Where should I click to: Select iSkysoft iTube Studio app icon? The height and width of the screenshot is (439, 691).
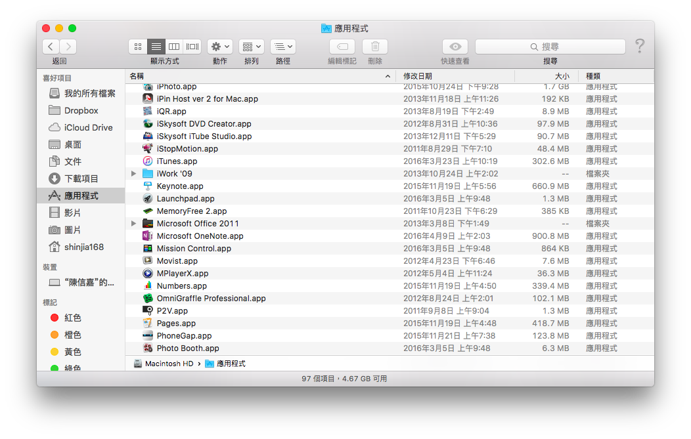click(148, 136)
